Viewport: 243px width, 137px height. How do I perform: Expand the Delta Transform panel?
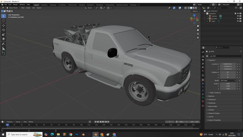tap(215, 93)
